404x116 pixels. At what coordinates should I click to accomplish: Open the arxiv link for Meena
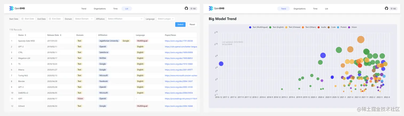[179, 70]
